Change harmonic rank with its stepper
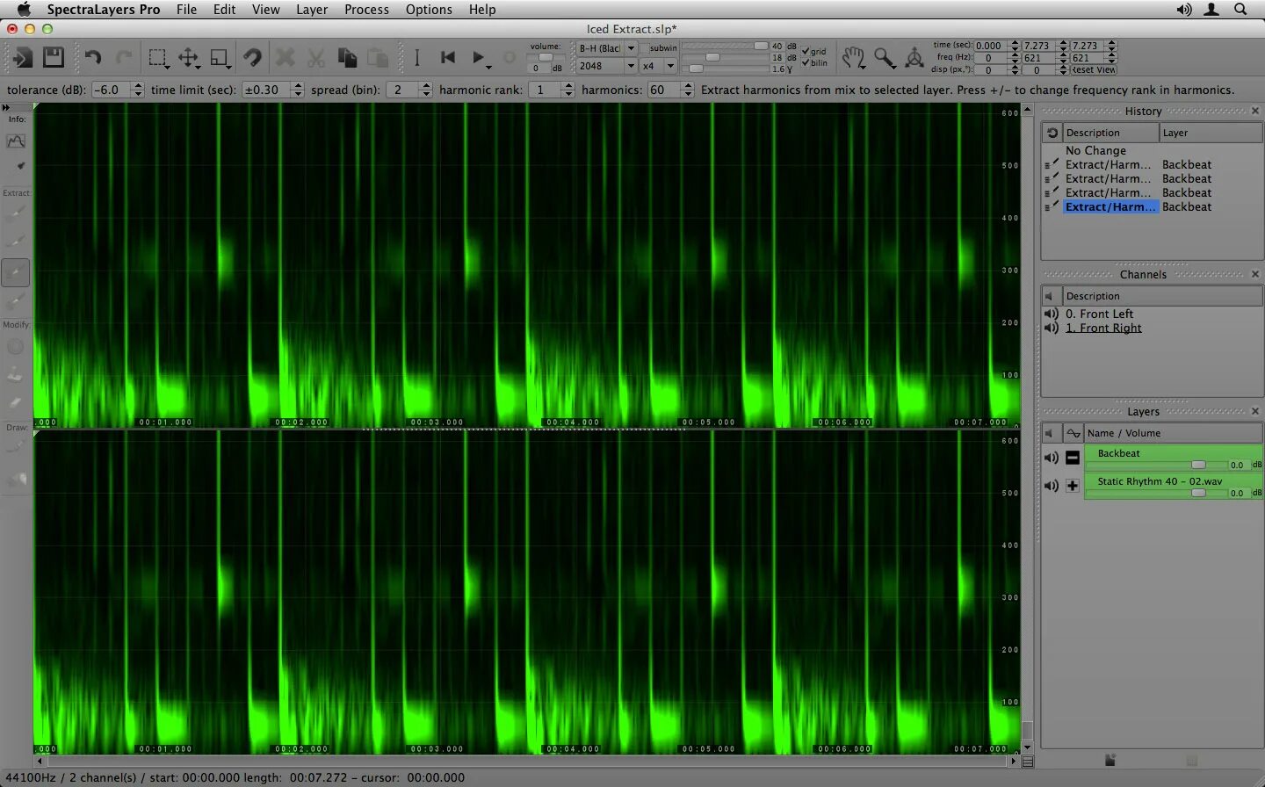1265x787 pixels. [x=568, y=90]
